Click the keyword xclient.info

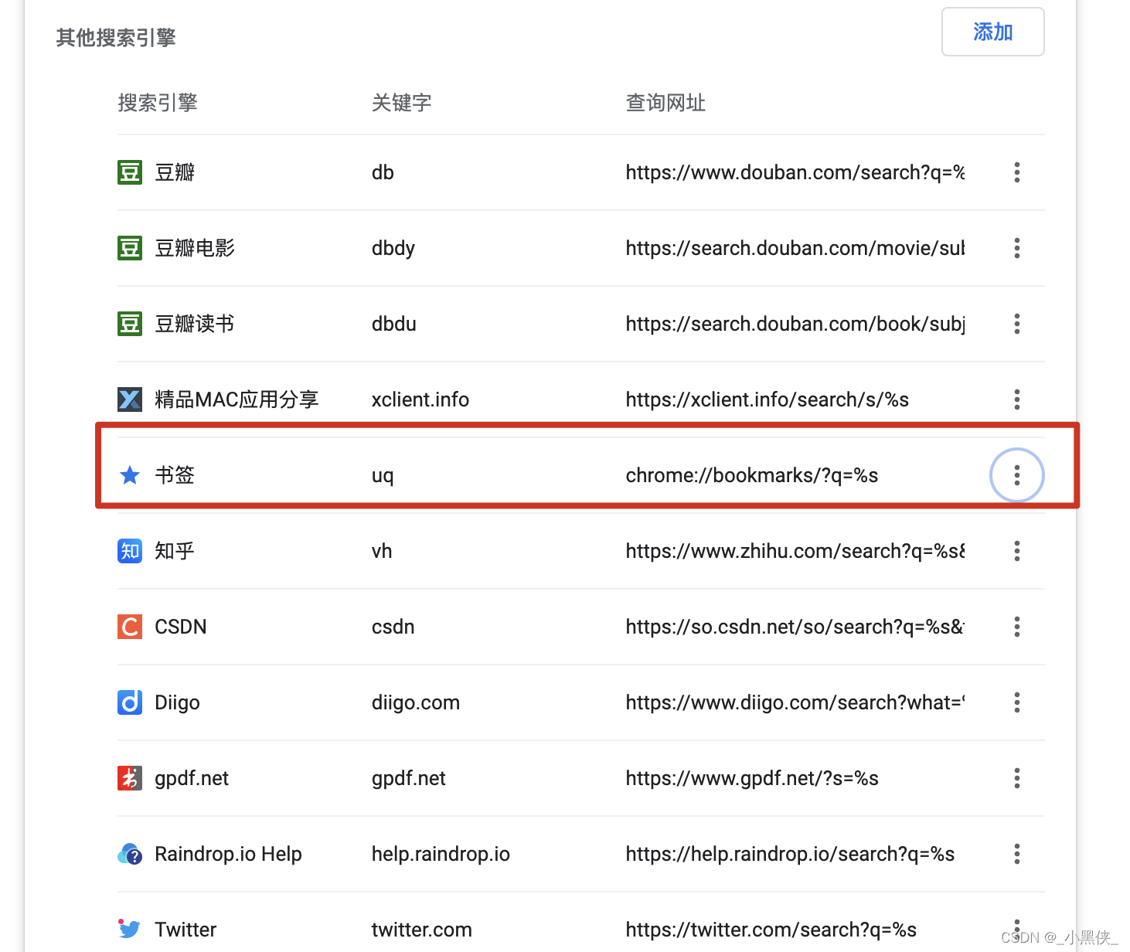(420, 399)
